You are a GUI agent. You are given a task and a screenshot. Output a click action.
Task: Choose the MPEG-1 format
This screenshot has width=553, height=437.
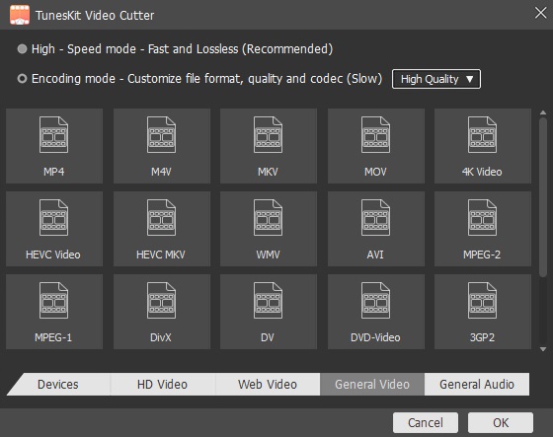pyautogui.click(x=54, y=312)
